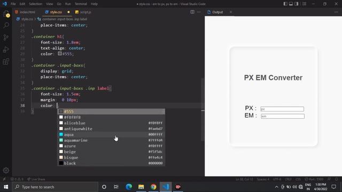Select azure from the autocomplete list
This screenshot has height=192, width=342.
[x=111, y=146]
